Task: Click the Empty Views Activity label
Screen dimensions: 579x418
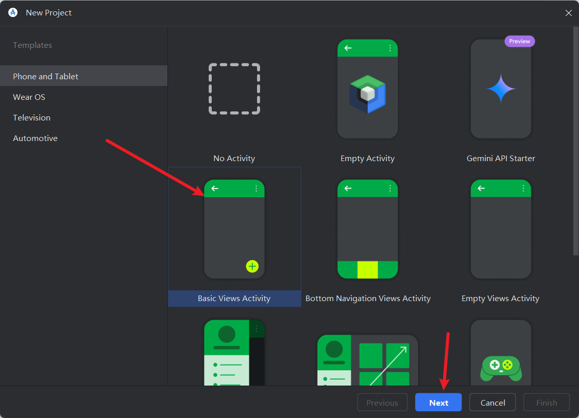Action: tap(500, 298)
